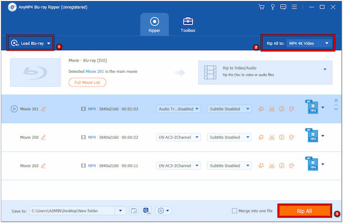Open the Full Movie List

tap(87, 83)
